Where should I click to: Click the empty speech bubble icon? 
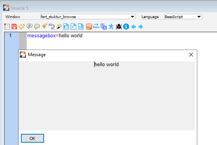[x=37, y=27]
